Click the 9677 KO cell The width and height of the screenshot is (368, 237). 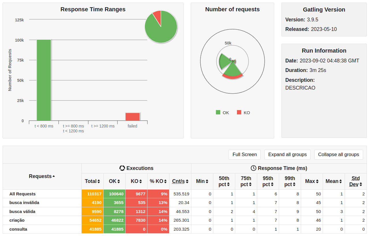(x=136, y=194)
